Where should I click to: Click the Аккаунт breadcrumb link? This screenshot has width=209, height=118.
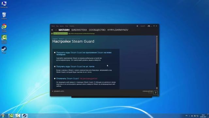pos(61,39)
